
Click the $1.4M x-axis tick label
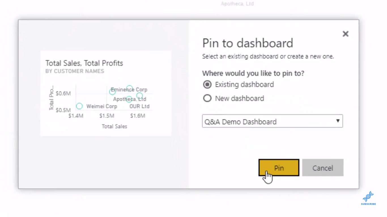coord(76,116)
